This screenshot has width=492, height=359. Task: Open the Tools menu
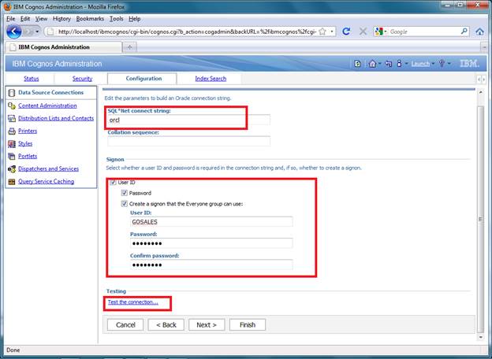[116, 19]
